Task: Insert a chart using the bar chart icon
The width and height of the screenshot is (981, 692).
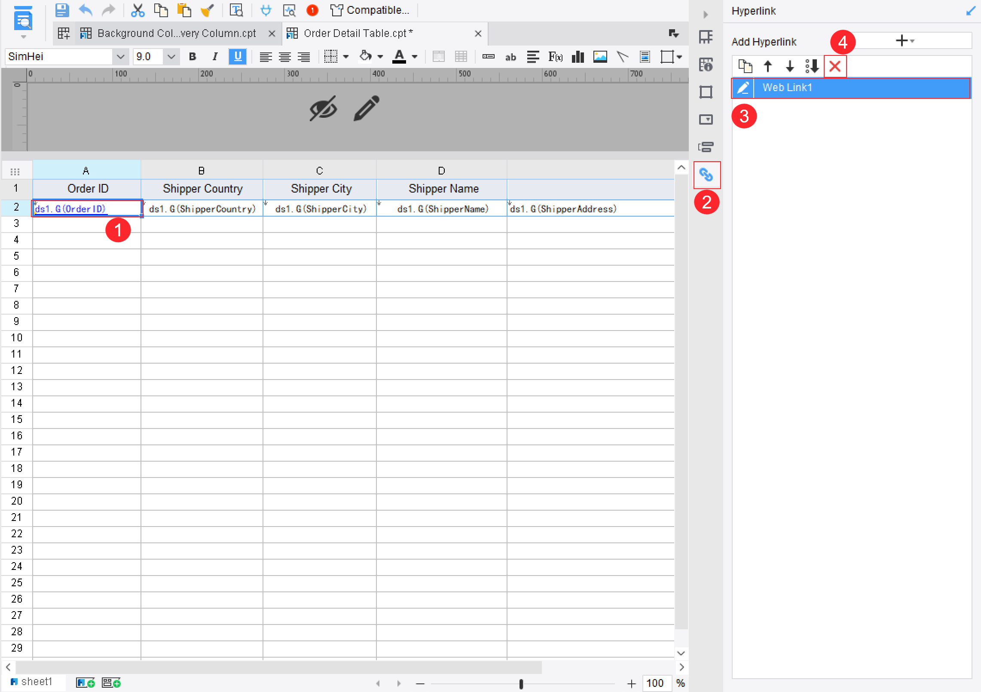Action: [x=578, y=57]
